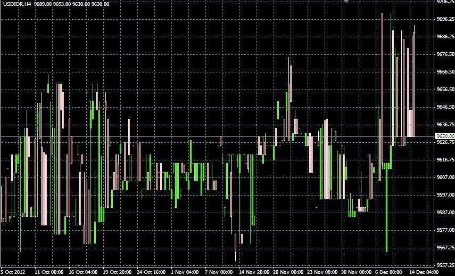Click the 9686.25 price axis label
The image size is (455, 276).
[x=445, y=37]
